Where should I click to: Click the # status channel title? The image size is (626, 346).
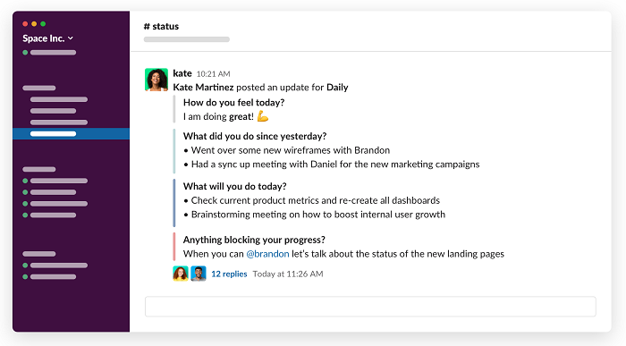(161, 26)
